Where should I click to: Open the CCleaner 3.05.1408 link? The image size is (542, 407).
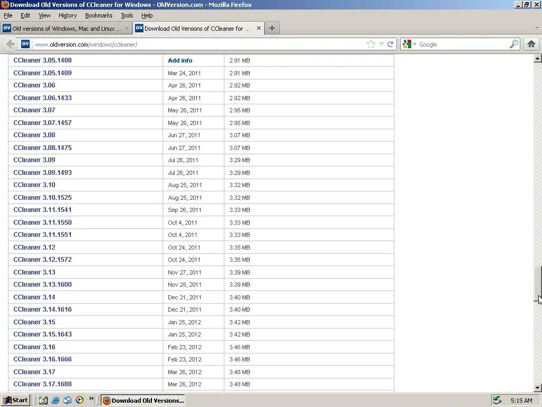coord(42,60)
